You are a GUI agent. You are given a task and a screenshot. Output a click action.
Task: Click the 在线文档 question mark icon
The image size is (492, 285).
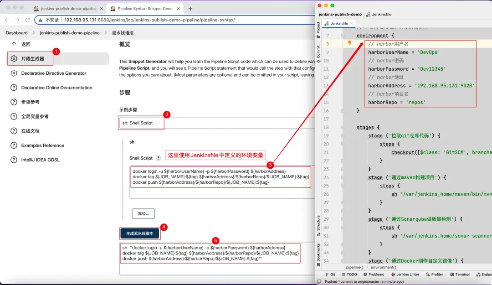pos(14,131)
